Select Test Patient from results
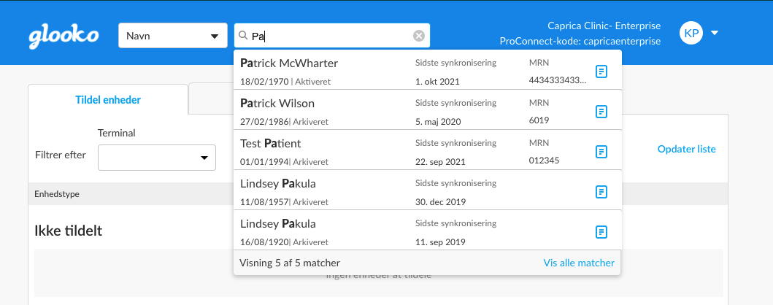773x305 pixels. coord(428,150)
